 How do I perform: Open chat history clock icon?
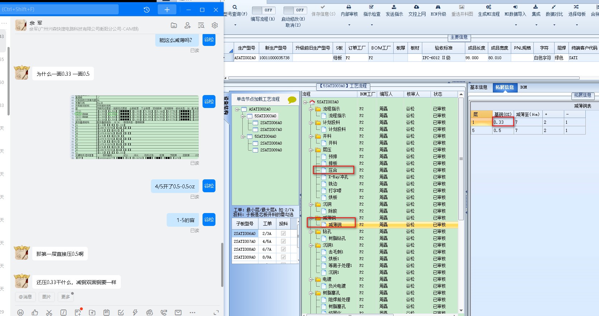tap(147, 10)
